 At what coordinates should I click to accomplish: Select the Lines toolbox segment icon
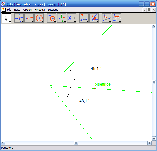pyautogui.click(x=29, y=18)
